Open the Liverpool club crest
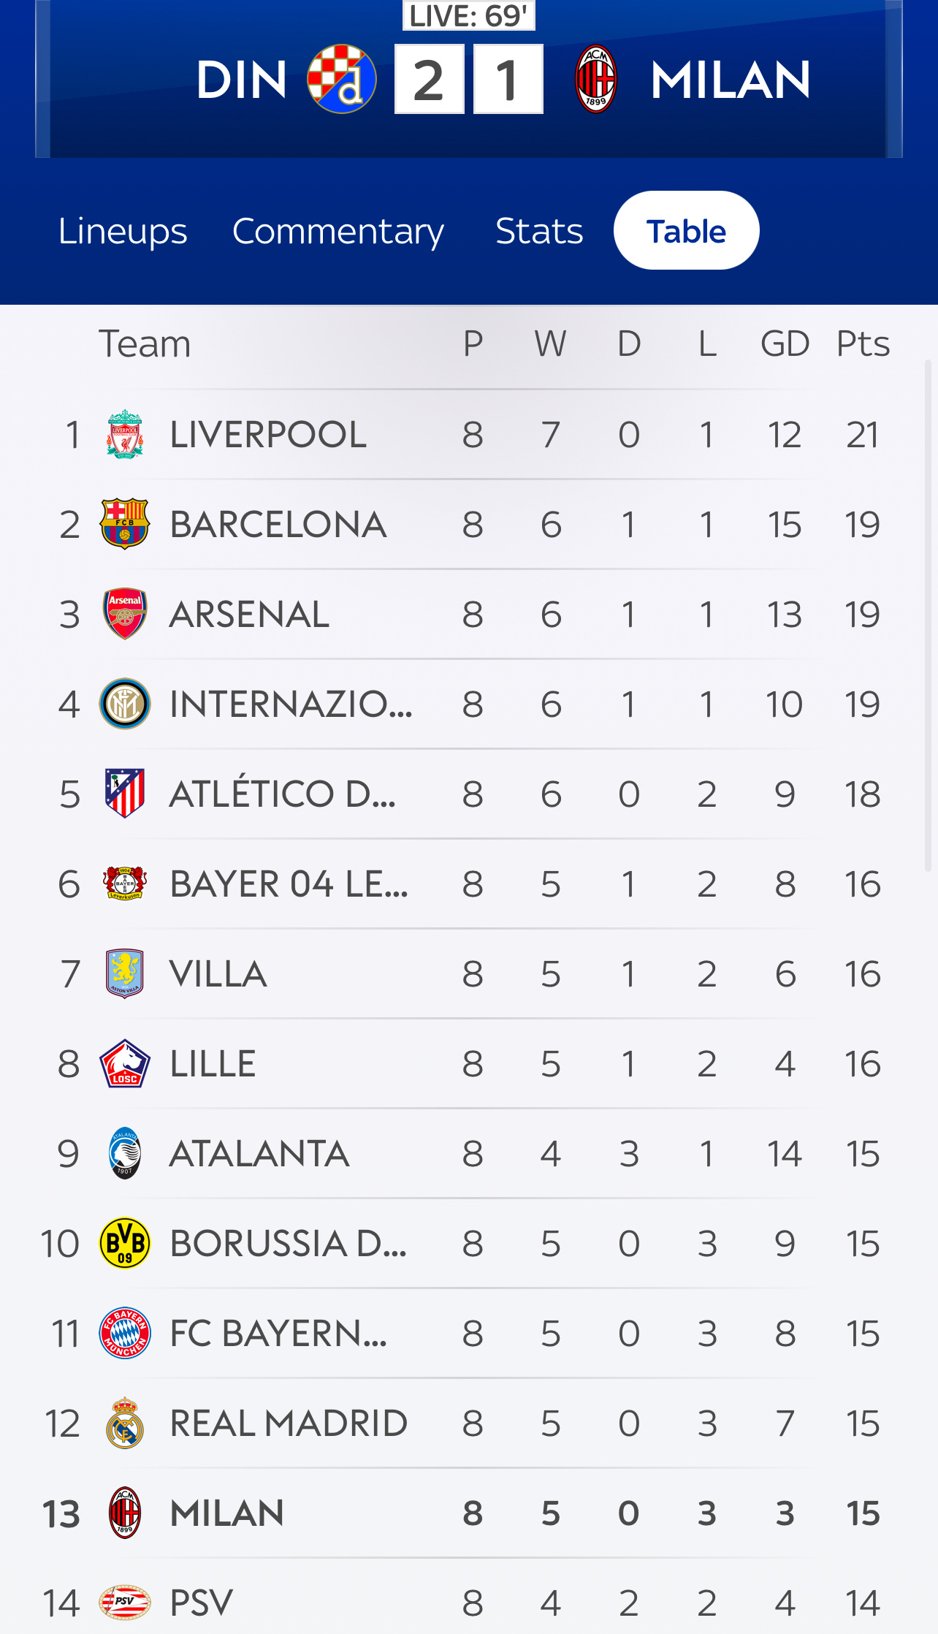 click(x=125, y=434)
